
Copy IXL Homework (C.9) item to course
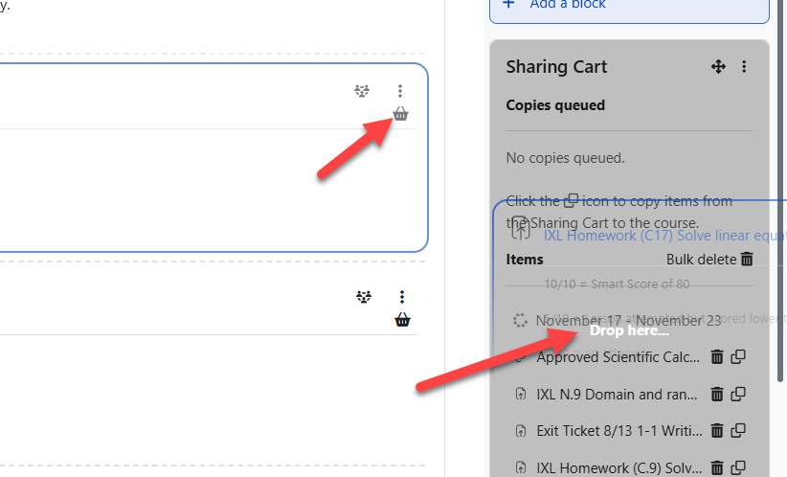738,467
